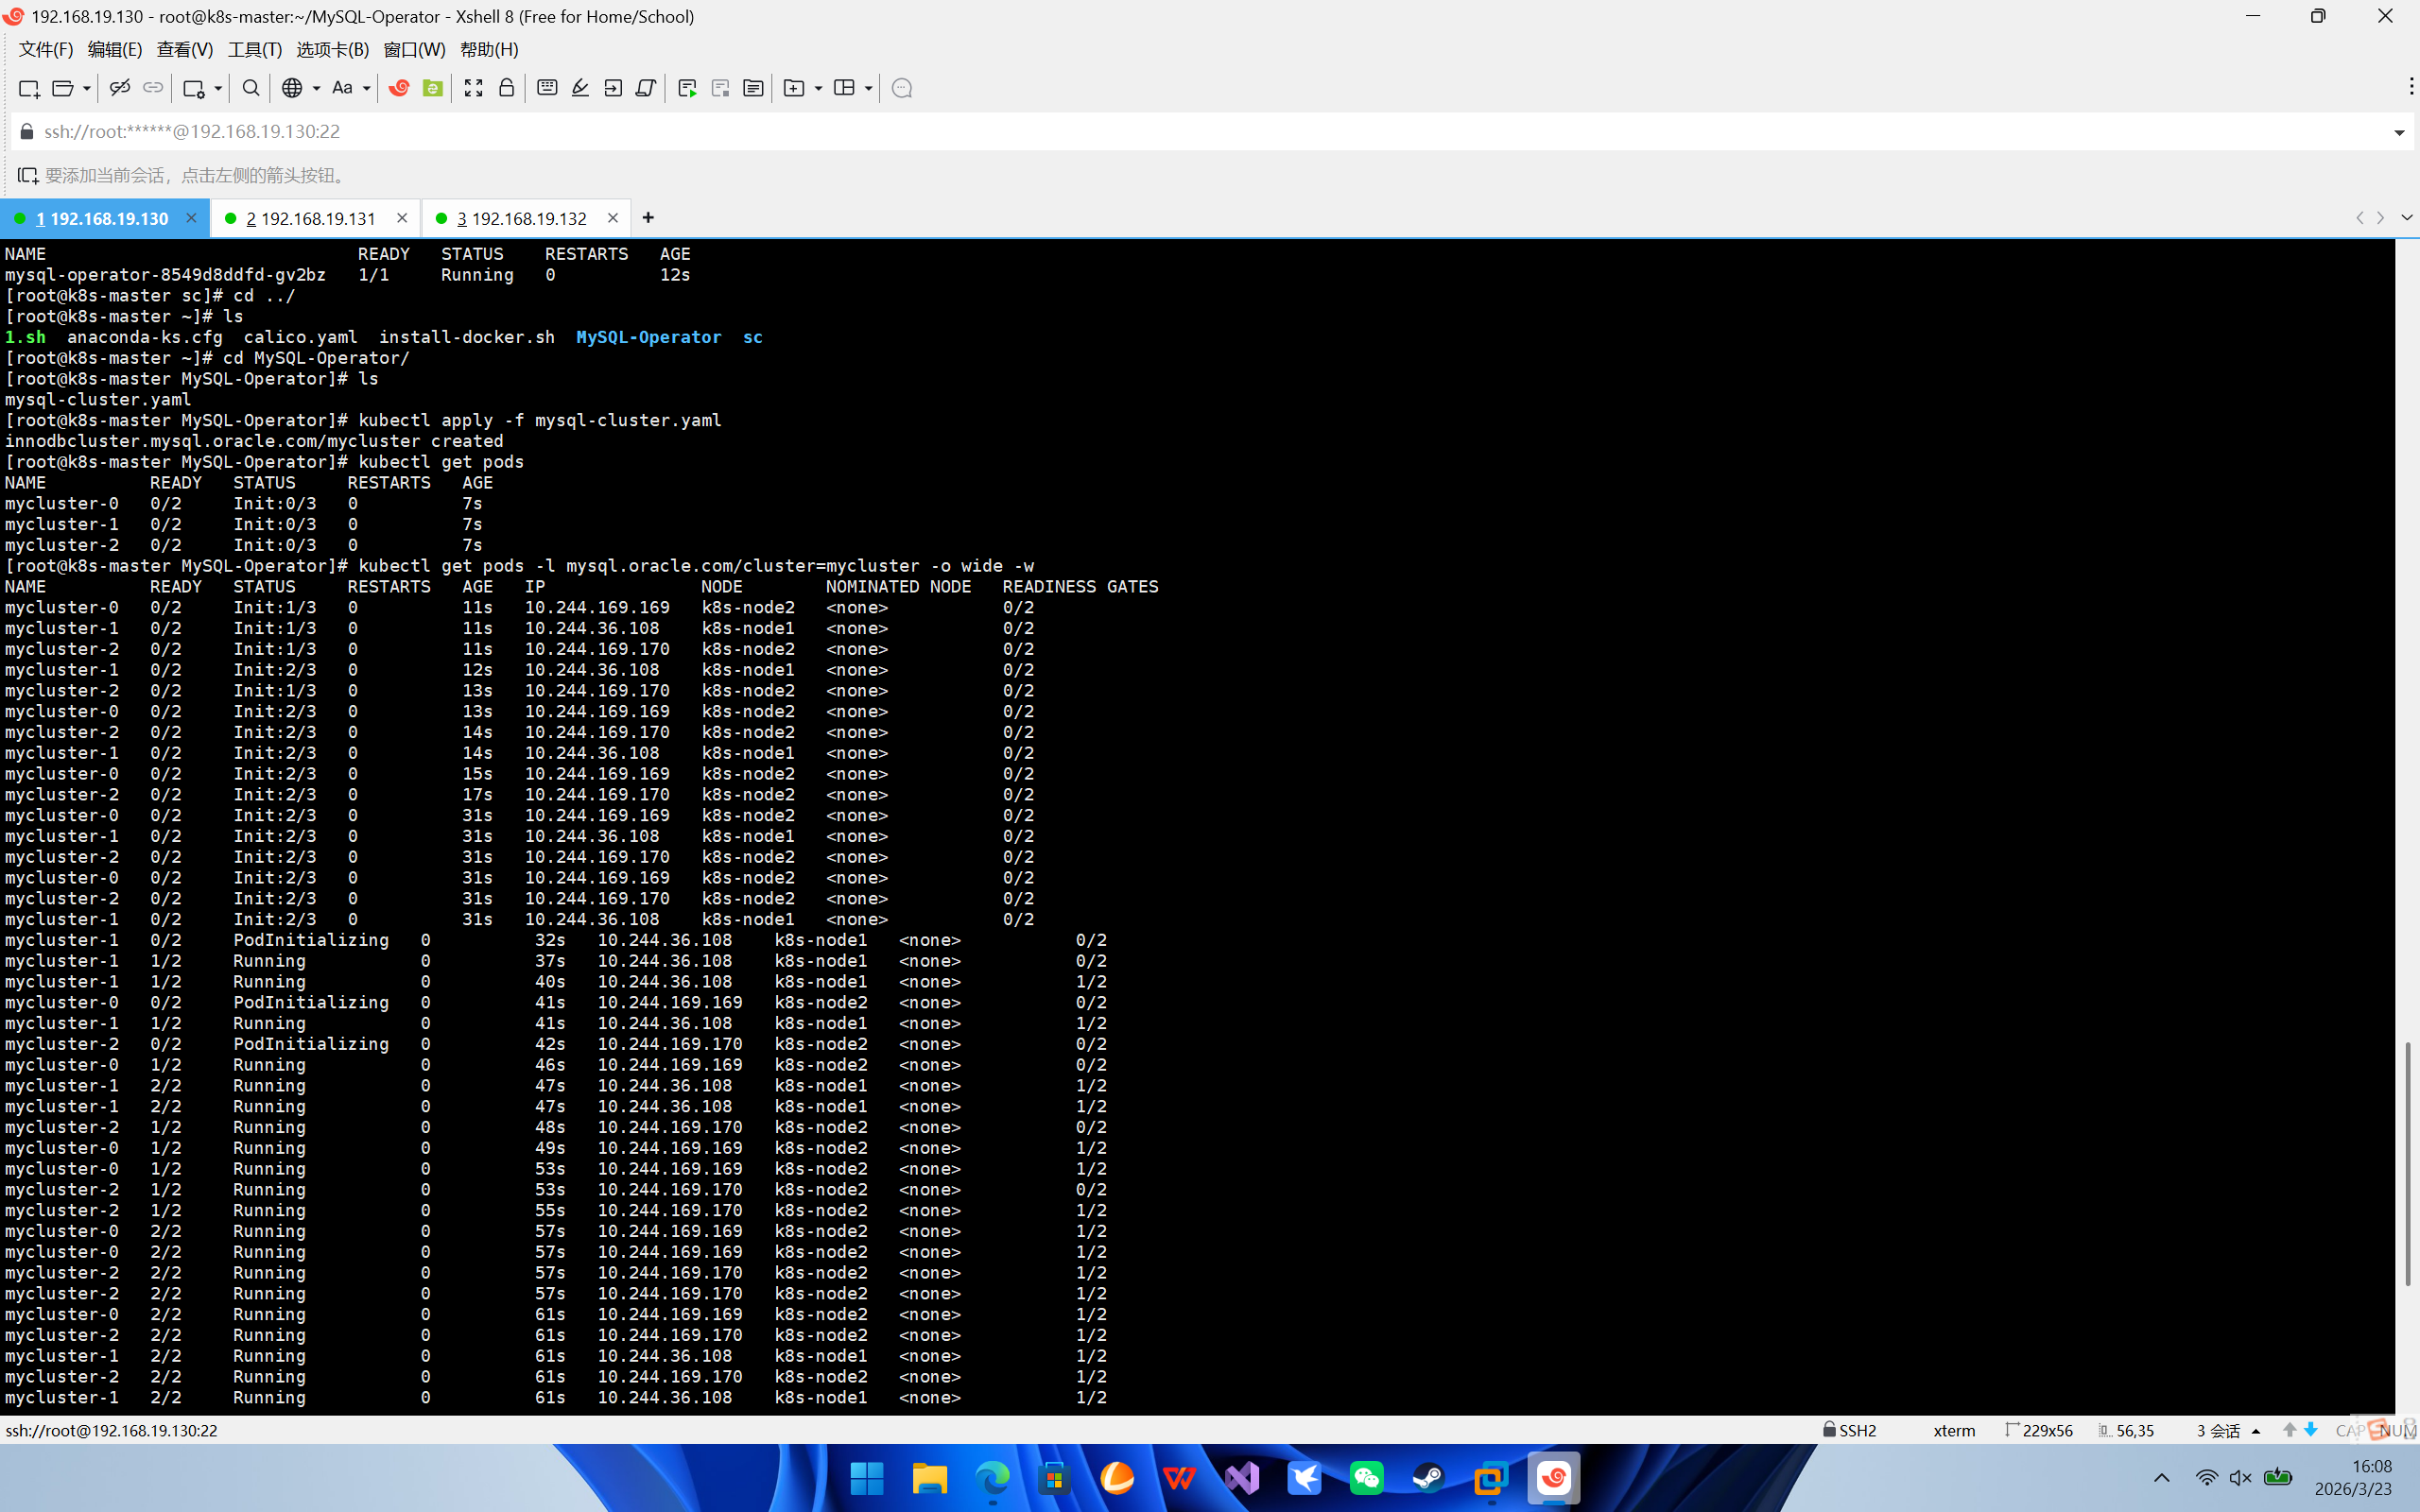Click the red swirl toolbar icon
Screen dimensions: 2420x1512
(399, 88)
